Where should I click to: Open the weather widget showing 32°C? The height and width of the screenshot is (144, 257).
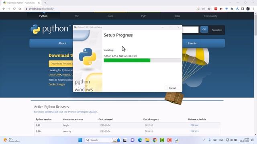[x=12, y=140]
